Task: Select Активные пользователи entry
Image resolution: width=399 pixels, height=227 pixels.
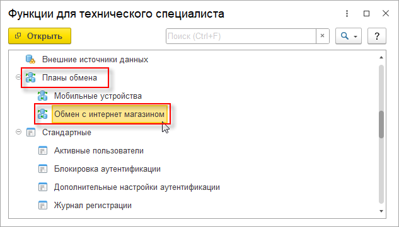Action: click(x=99, y=151)
